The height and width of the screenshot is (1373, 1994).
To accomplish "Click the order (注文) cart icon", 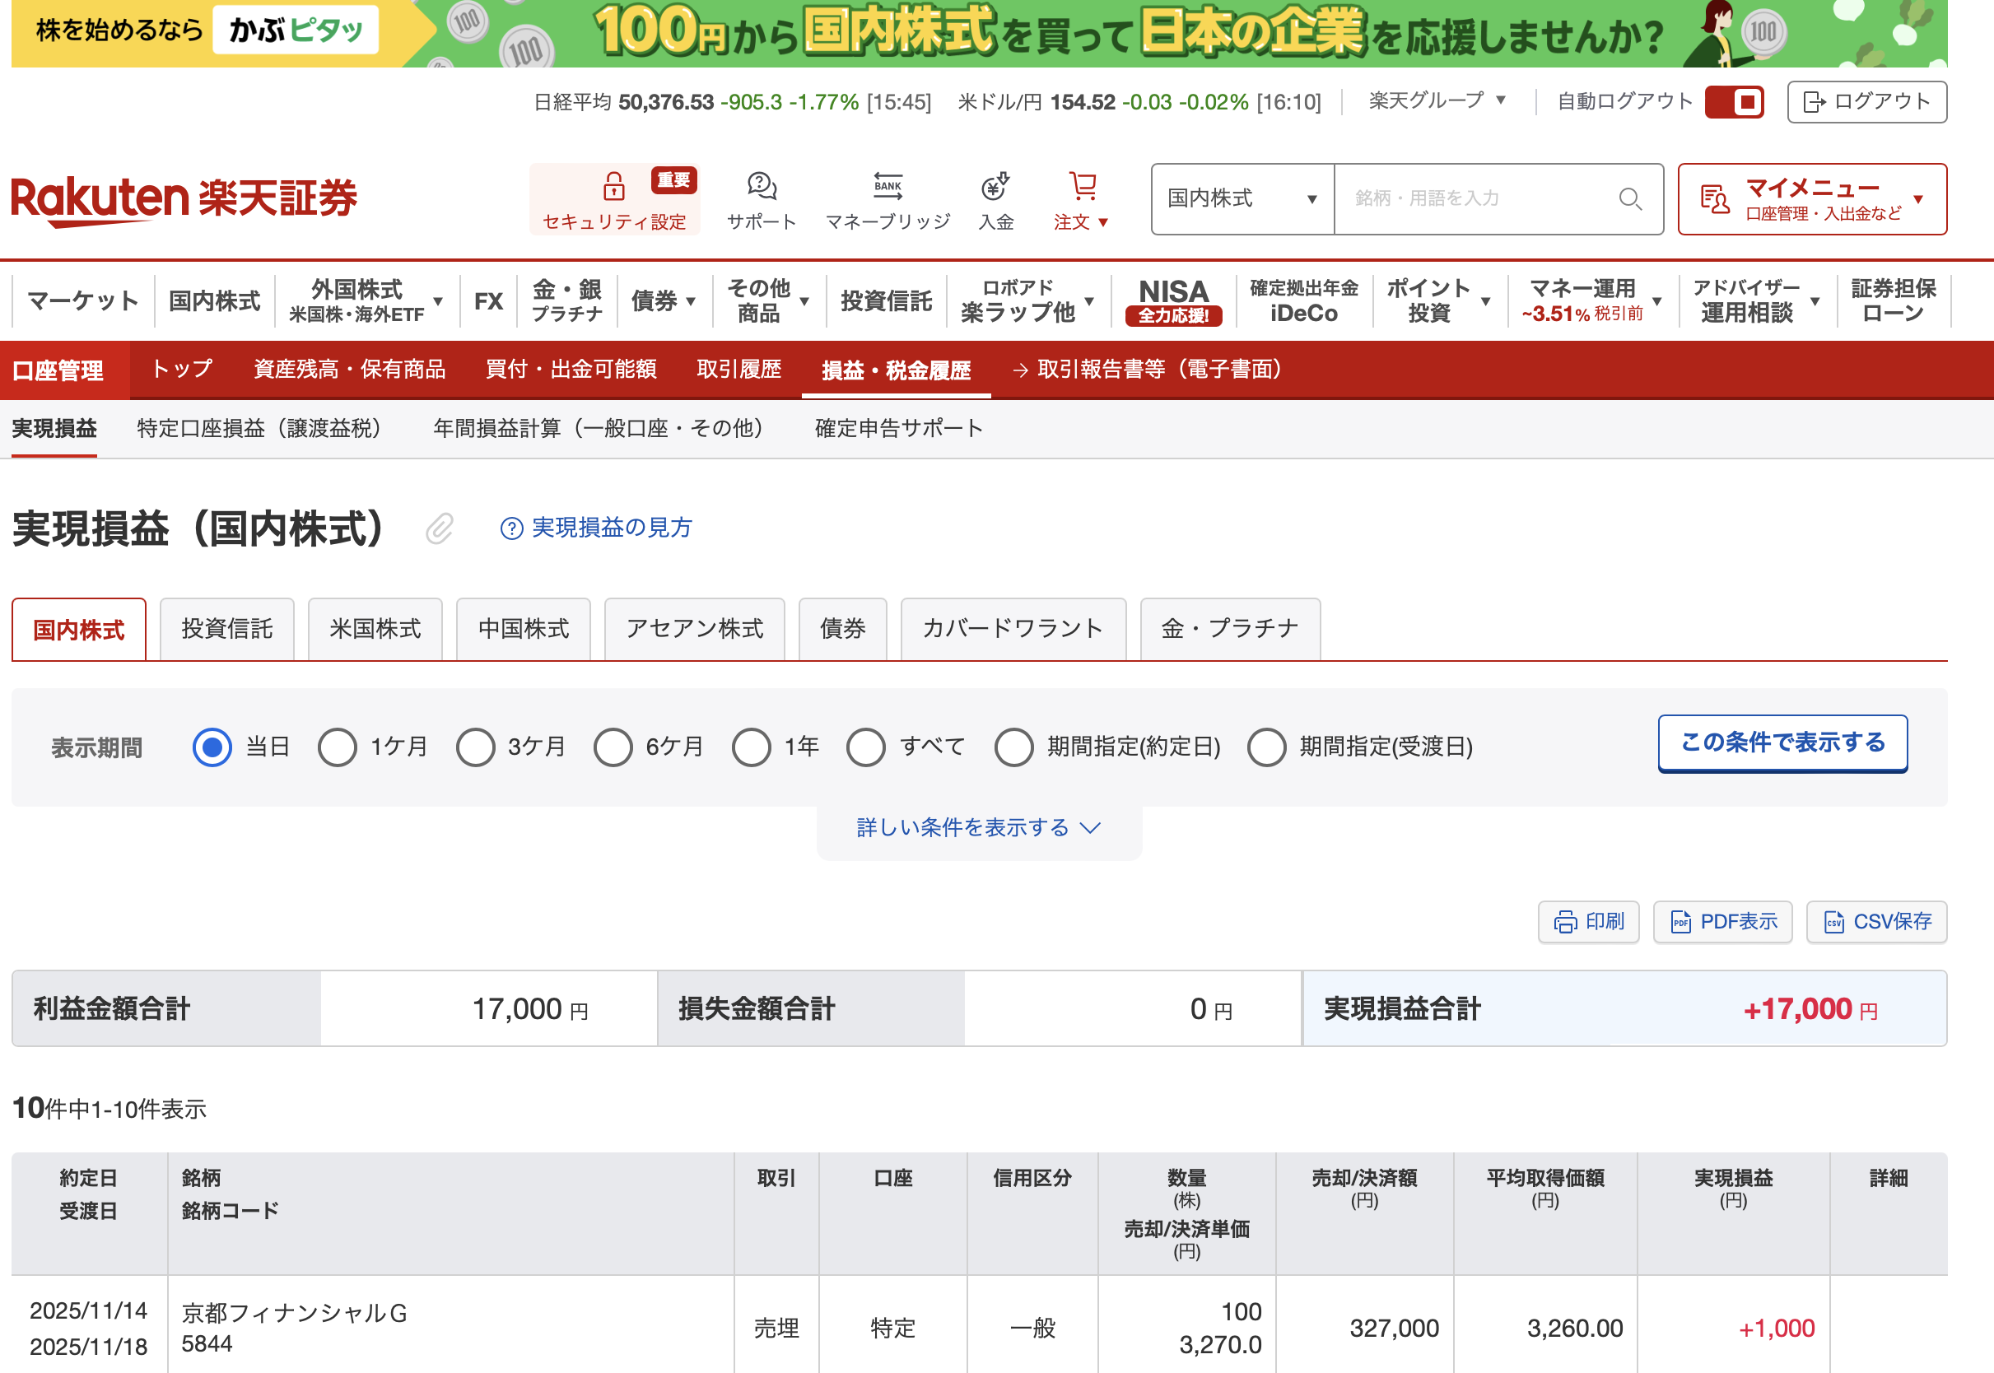I will [x=1082, y=186].
